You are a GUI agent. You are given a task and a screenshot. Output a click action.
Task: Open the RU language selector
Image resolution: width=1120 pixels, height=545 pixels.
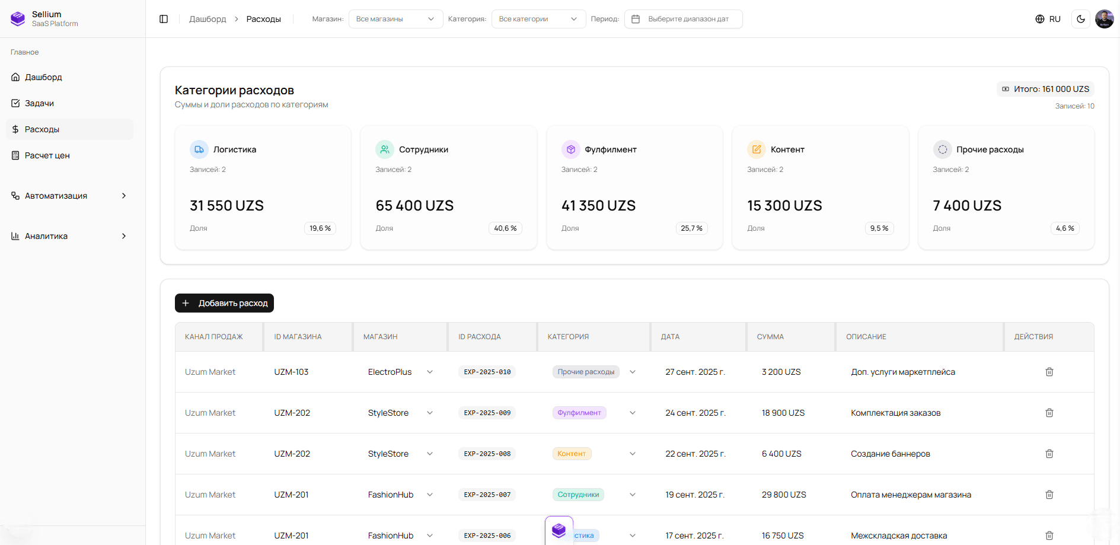point(1048,19)
